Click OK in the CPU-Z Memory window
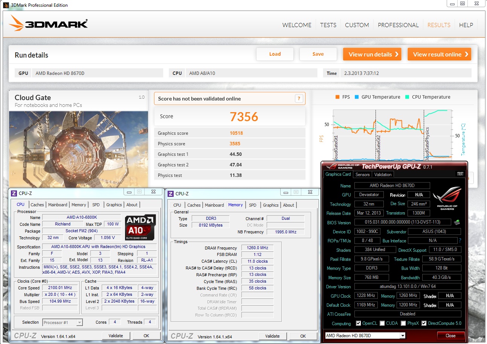The width and height of the screenshot is (487, 344). [303, 336]
